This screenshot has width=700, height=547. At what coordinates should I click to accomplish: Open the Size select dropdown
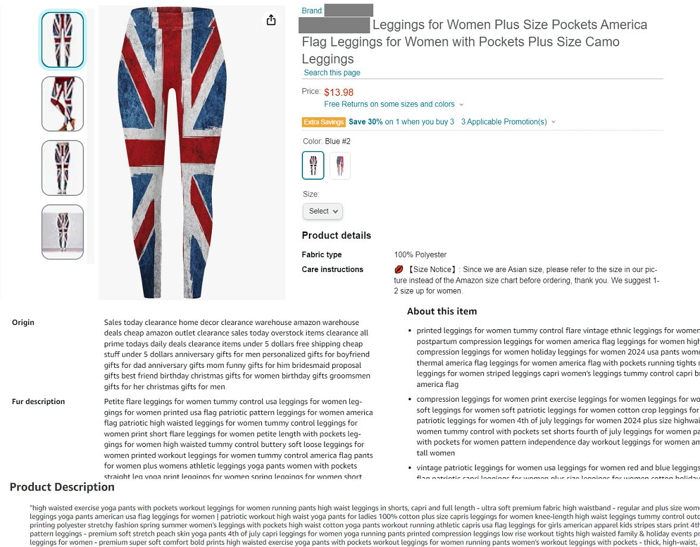point(323,211)
